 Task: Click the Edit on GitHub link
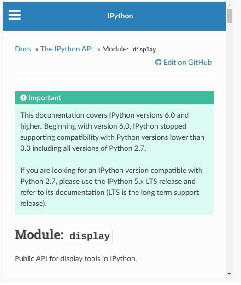coord(184,63)
